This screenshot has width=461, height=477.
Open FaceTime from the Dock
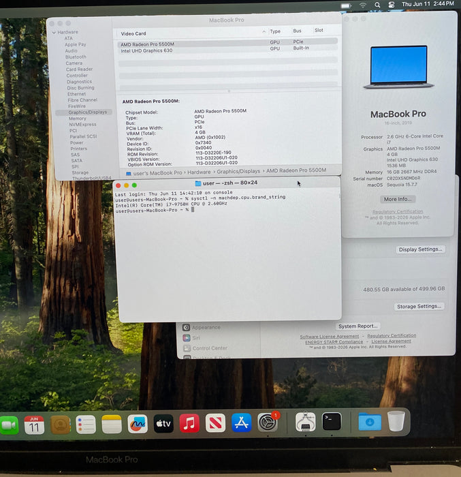(x=9, y=425)
